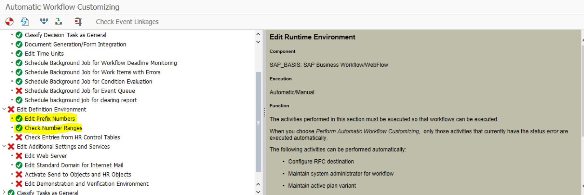
Task: Collapse the Edit Definition Environment node
Action: click(x=4, y=109)
